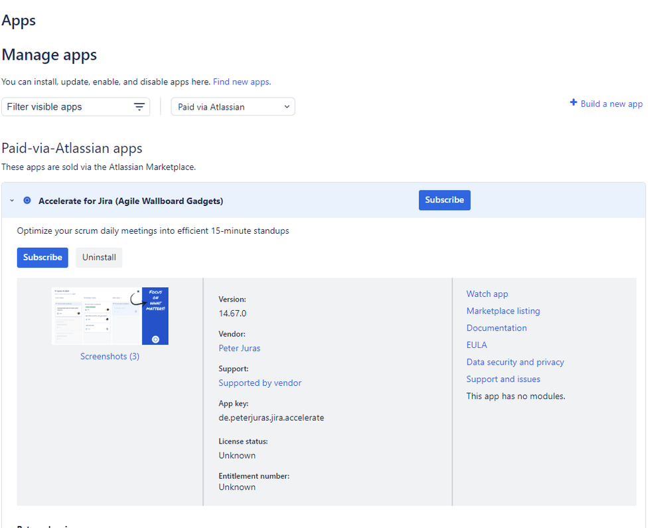Open the Documentation link
Viewport: 663px width, 528px height.
pos(496,328)
